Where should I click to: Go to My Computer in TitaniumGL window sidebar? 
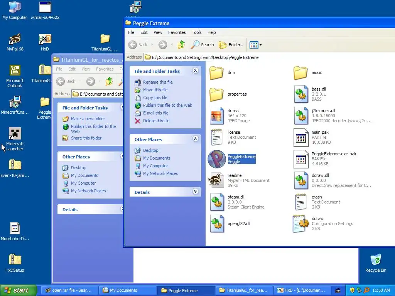[x=83, y=183]
